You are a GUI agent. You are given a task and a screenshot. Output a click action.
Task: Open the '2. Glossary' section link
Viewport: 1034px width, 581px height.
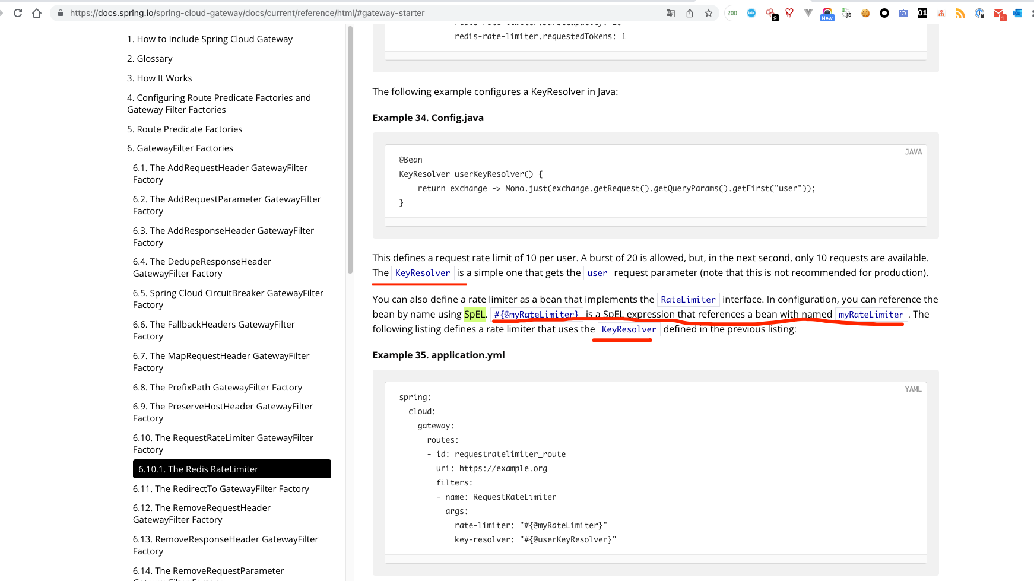[x=150, y=59]
